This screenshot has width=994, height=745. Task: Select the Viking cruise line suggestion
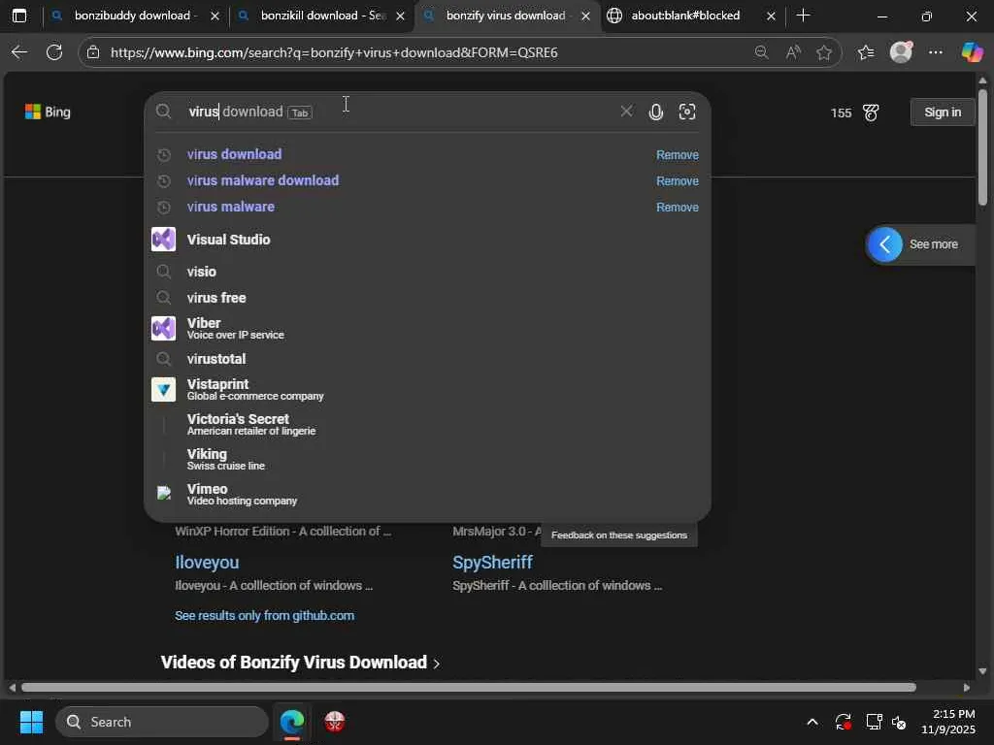click(427, 459)
